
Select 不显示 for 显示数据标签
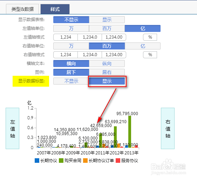[71, 81]
